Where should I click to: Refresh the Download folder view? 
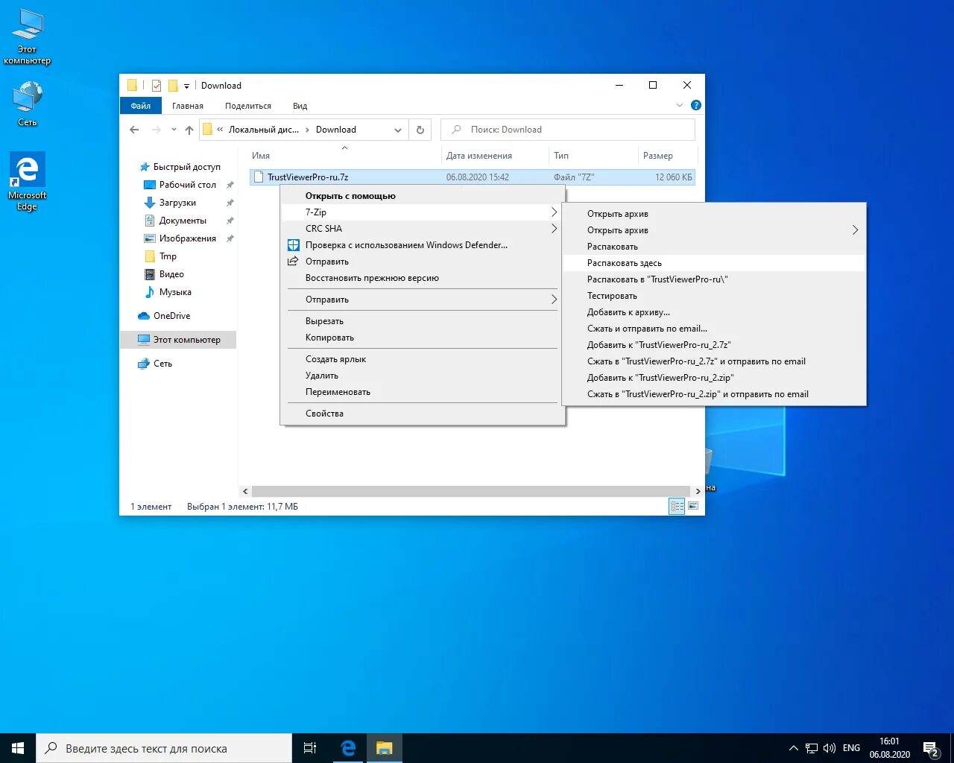click(420, 130)
